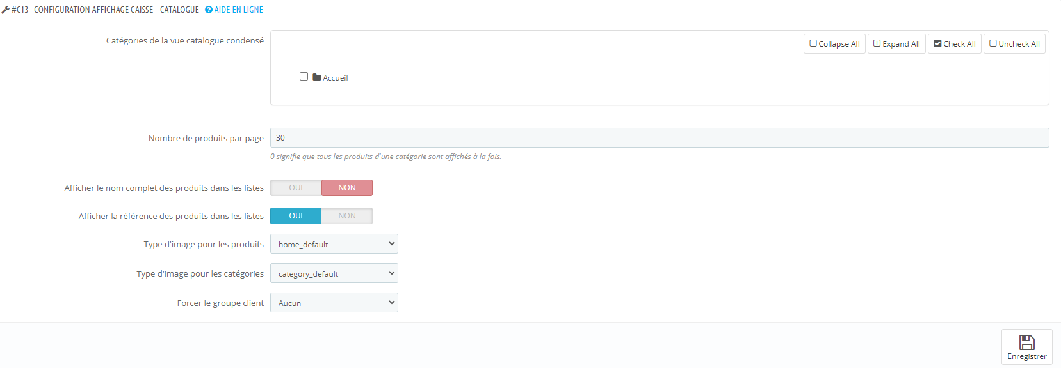Click the Expand All plus icon
1061x368 pixels.
click(877, 43)
